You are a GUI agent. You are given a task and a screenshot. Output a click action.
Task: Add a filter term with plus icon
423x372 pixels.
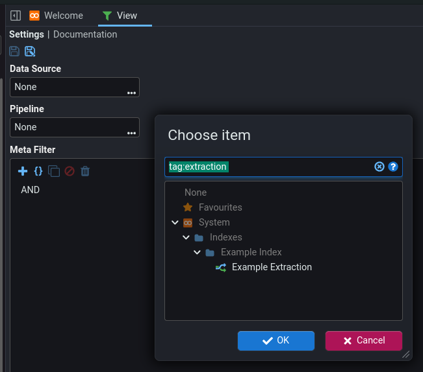pyautogui.click(x=23, y=171)
